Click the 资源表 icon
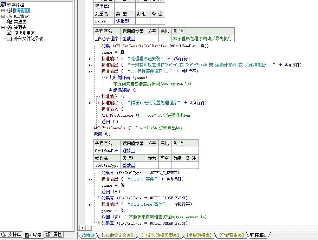The image size is (318, 240). pyautogui.click(x=10, y=27)
